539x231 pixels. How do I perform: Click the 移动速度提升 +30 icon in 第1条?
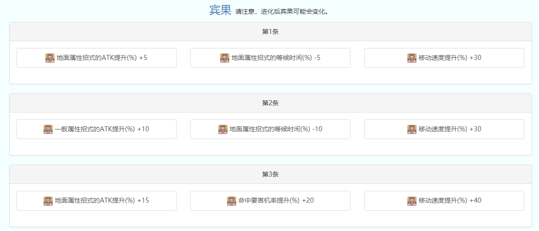412,58
